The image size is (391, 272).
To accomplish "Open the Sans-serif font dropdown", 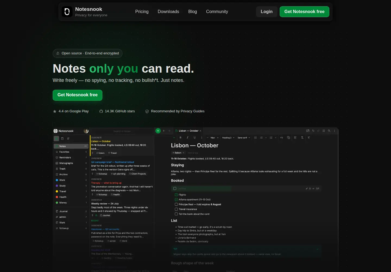I will coord(244,138).
